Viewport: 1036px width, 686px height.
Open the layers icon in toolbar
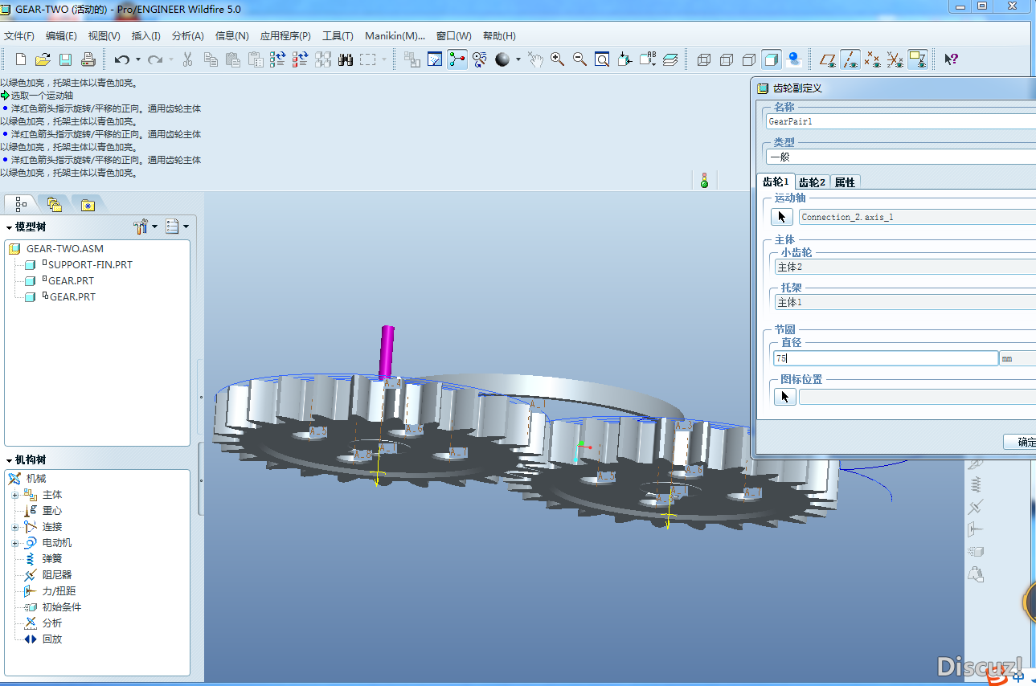(670, 59)
